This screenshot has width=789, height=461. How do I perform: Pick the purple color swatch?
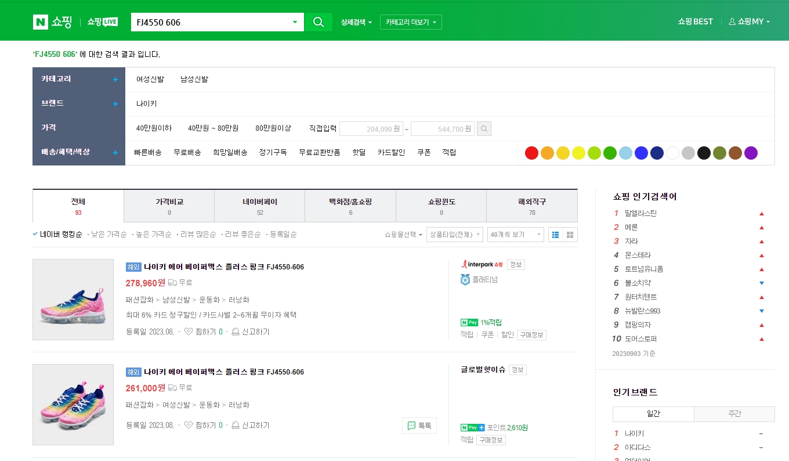click(x=751, y=153)
